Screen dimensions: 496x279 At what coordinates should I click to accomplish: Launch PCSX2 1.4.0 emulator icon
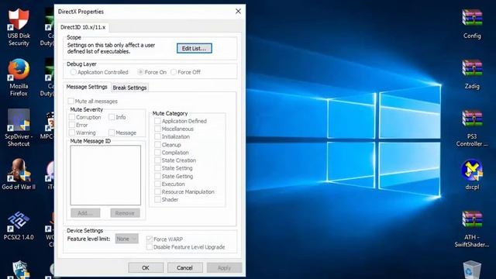[19, 226]
